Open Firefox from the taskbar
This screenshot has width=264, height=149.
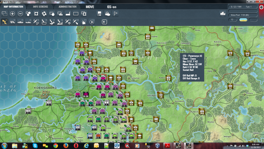[66, 146]
